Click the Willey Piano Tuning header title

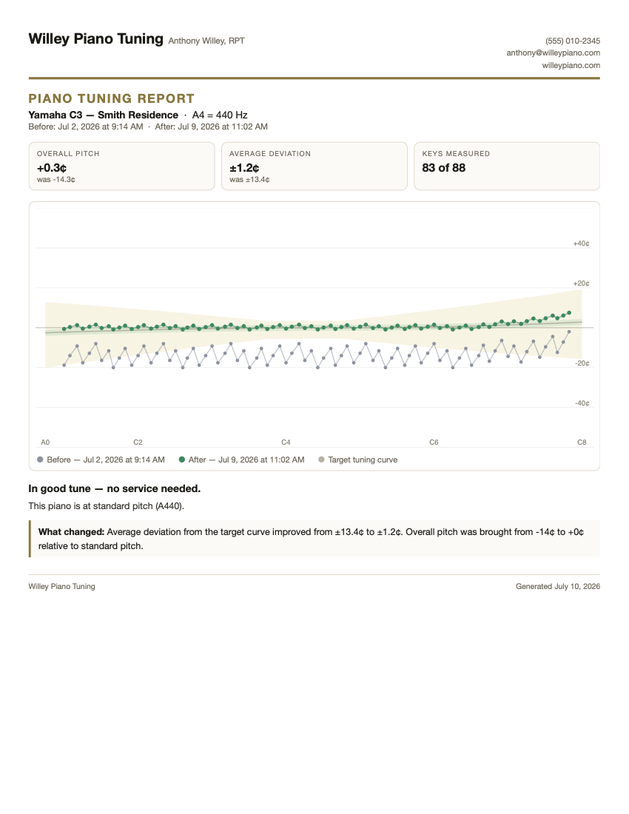click(95, 39)
